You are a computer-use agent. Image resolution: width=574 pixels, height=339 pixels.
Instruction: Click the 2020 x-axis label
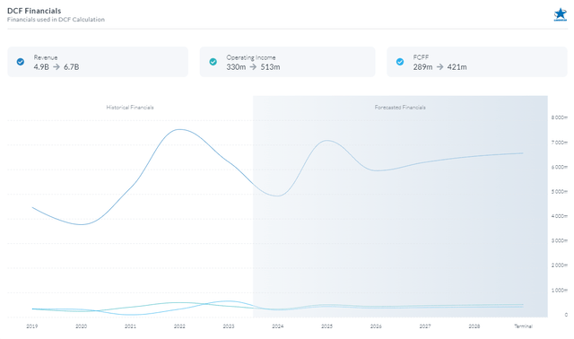81,326
